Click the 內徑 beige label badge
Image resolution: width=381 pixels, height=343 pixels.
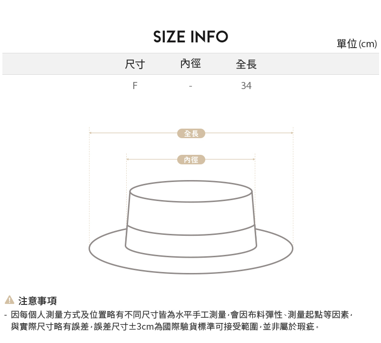191,160
